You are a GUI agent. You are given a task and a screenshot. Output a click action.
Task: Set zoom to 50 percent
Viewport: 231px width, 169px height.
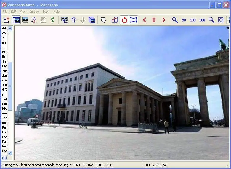pos(184,20)
